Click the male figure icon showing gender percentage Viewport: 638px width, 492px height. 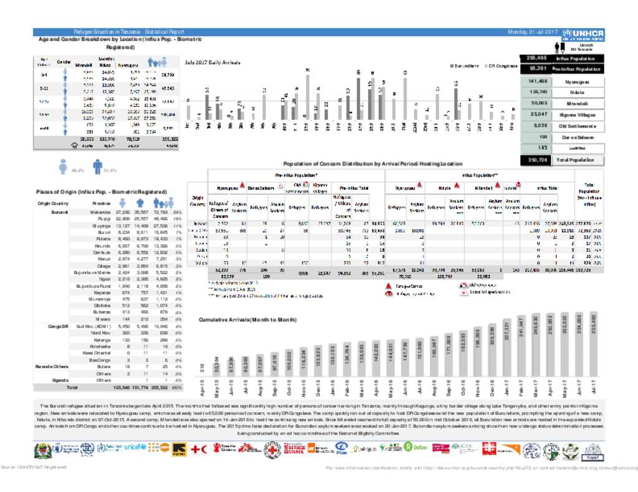pyautogui.click(x=97, y=167)
